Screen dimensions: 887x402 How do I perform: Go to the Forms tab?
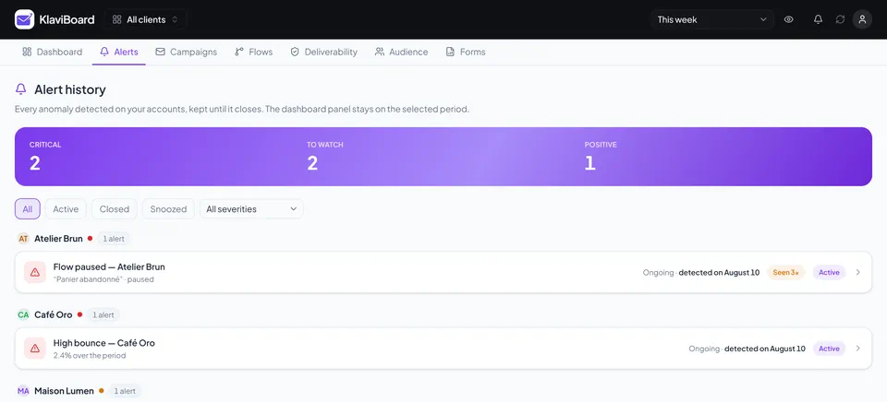click(x=466, y=52)
